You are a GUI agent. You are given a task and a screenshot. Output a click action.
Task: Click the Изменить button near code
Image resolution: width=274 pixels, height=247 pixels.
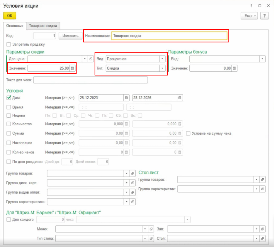[x=70, y=36]
